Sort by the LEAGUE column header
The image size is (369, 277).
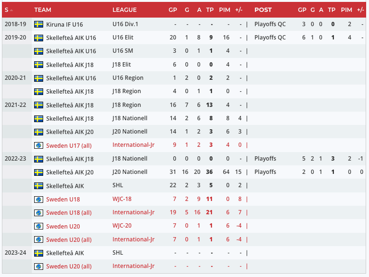point(124,10)
